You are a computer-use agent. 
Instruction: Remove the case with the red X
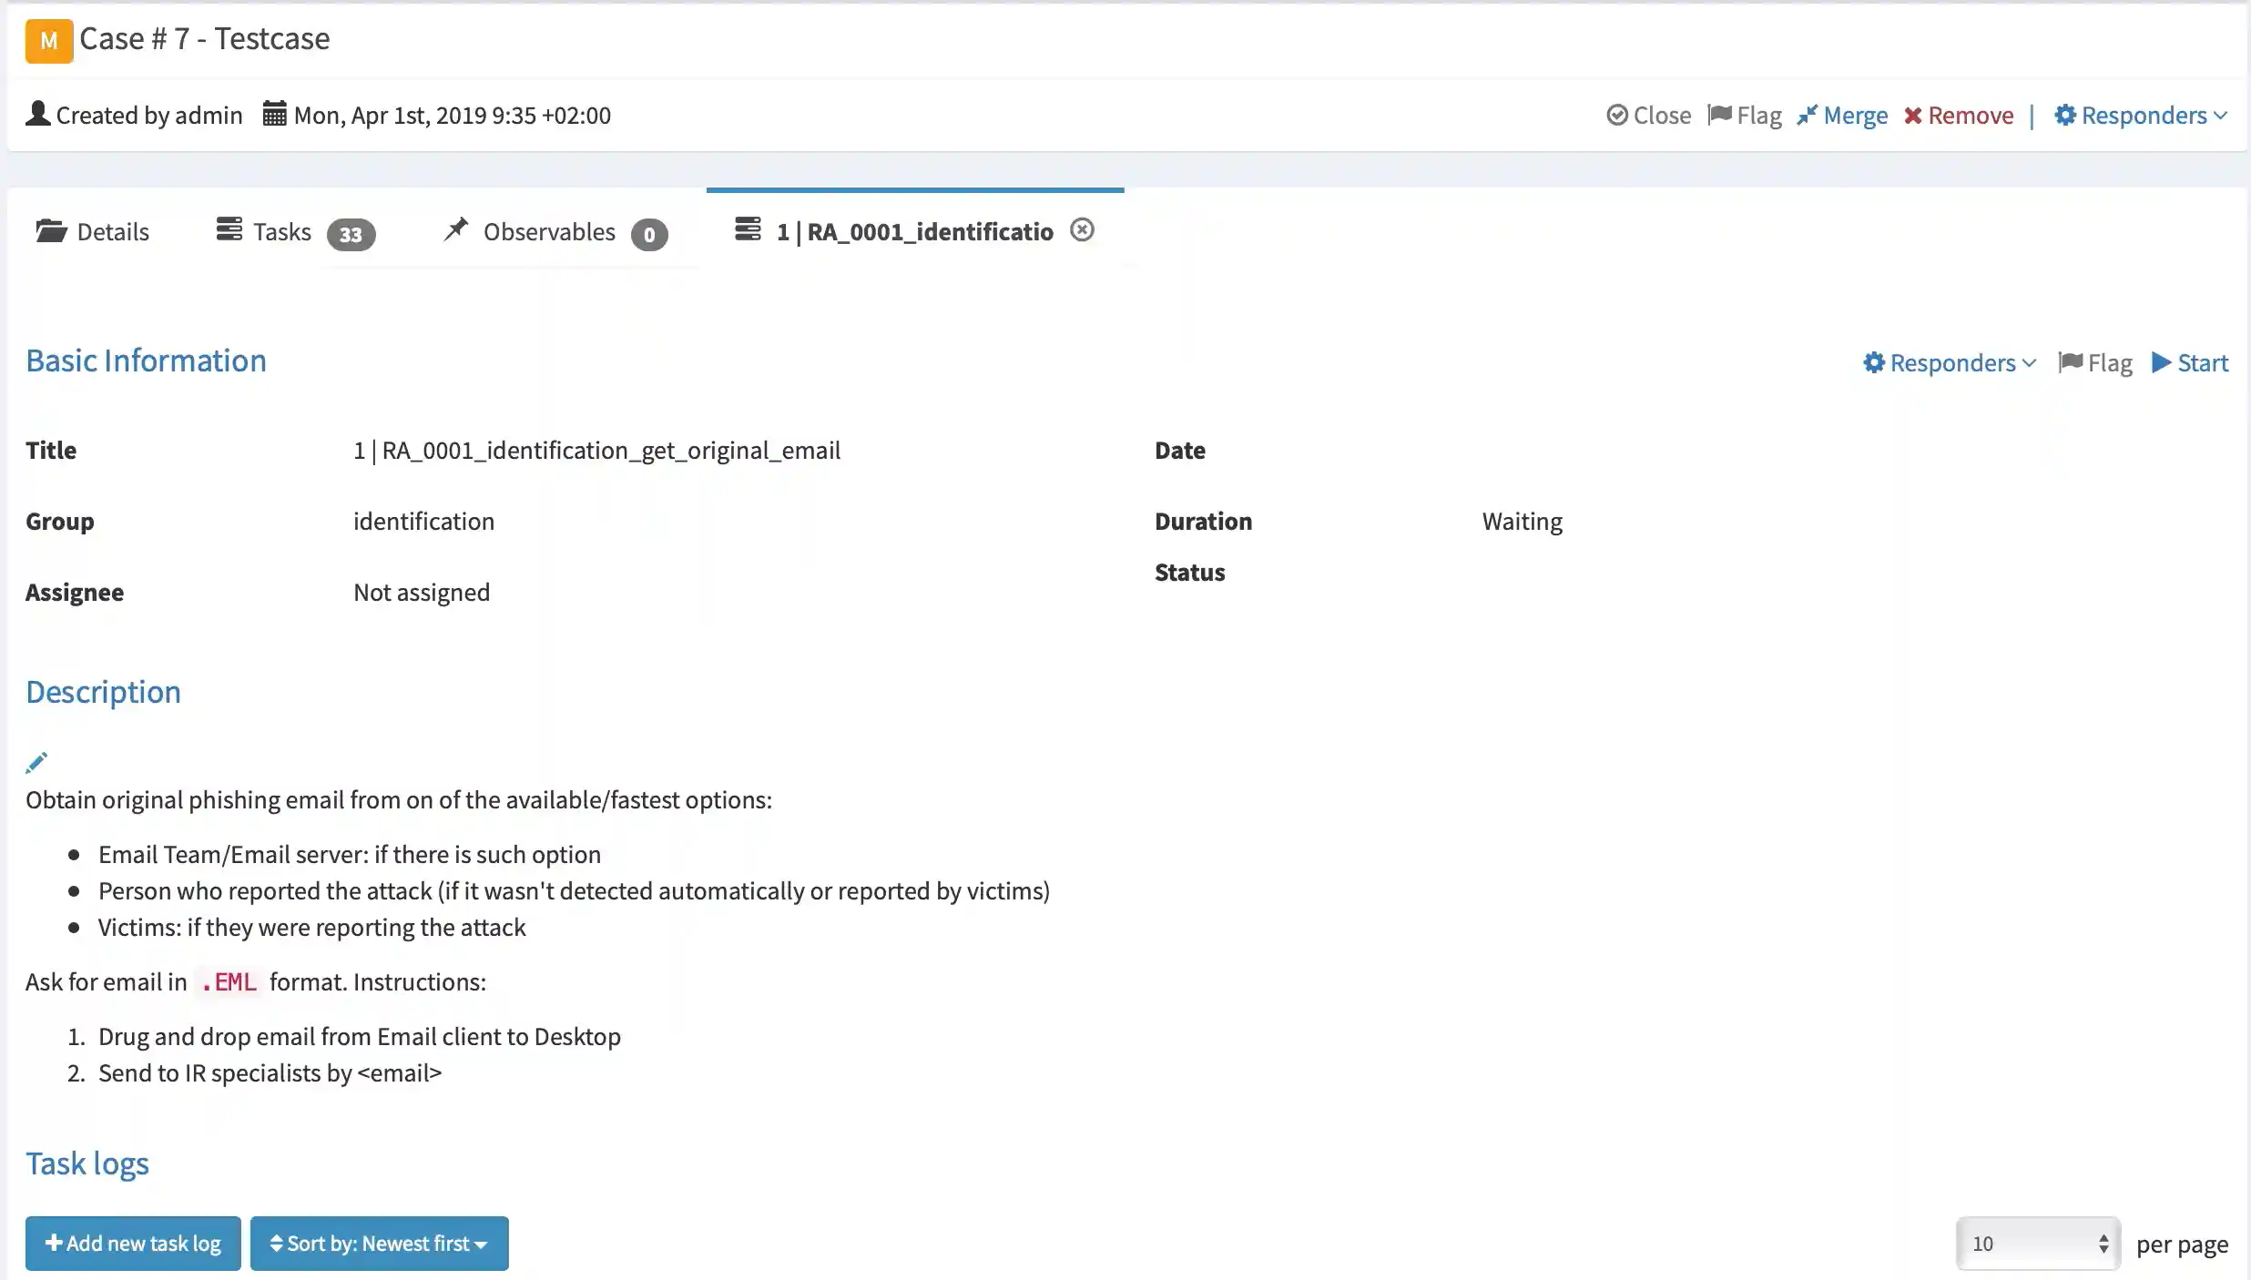tap(1959, 116)
